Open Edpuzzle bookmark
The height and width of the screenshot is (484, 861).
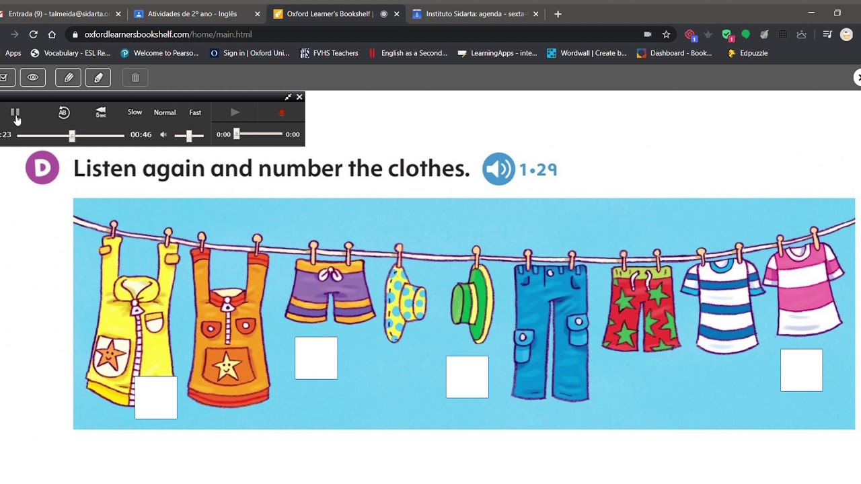[747, 53]
